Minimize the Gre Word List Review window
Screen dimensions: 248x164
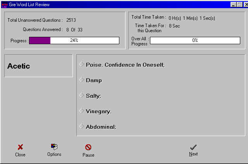233,4
